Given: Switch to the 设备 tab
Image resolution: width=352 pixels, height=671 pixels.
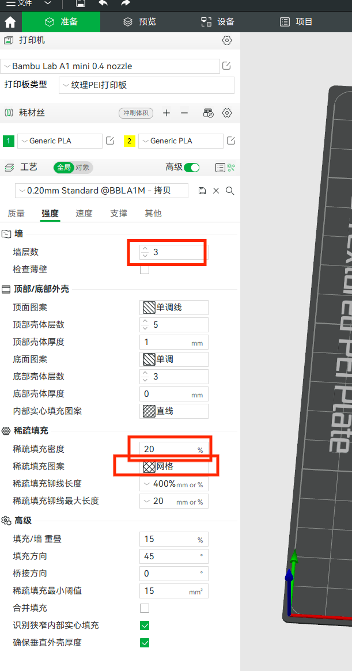Looking at the screenshot, I should tap(218, 22).
